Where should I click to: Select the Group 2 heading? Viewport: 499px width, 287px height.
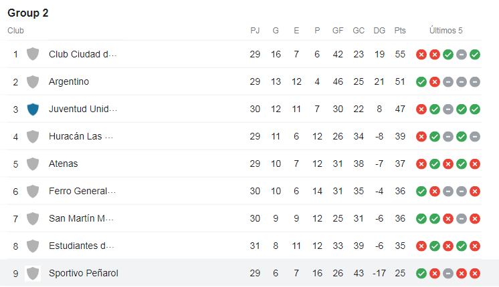(28, 13)
